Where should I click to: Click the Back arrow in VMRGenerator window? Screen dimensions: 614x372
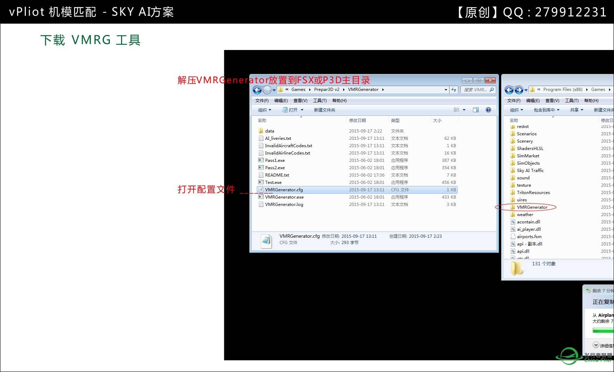(x=257, y=90)
